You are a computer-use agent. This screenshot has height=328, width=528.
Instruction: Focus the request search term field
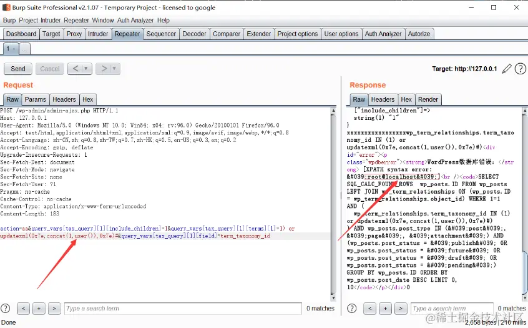[x=183, y=309]
